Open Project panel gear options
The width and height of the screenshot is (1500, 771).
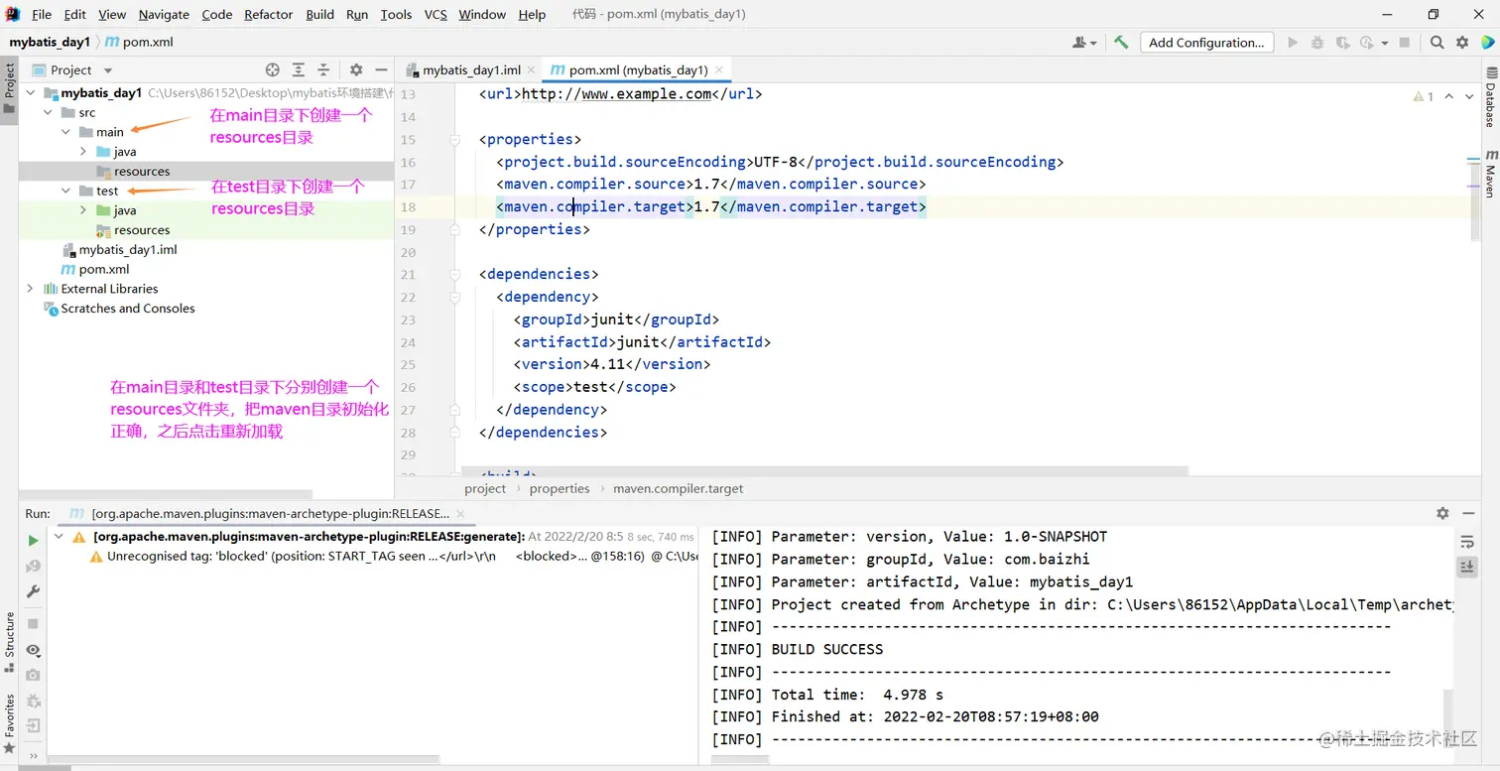tap(356, 69)
